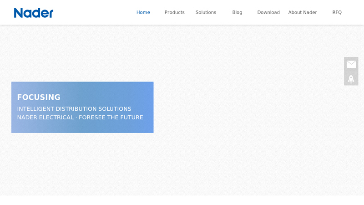Click the header area right of RFQ
The height and width of the screenshot is (205, 364).
pos(355,12)
